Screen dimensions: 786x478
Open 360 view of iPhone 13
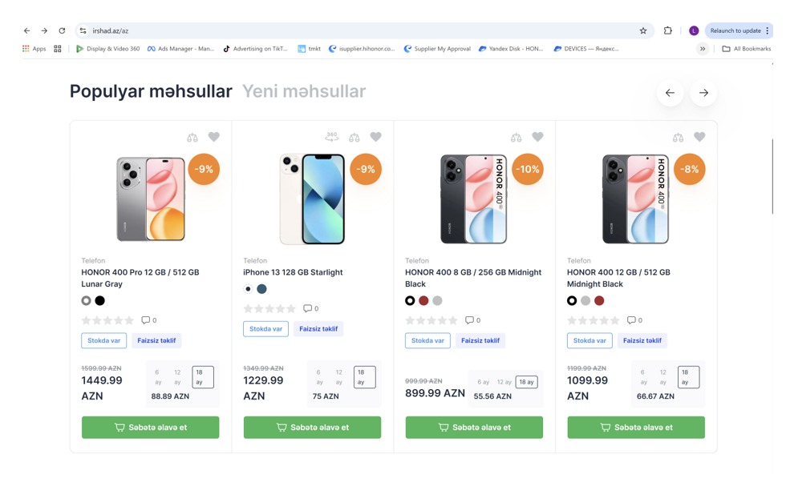click(x=331, y=137)
